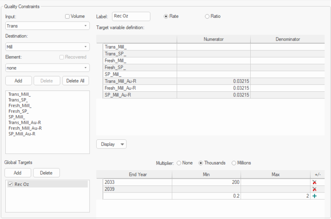
Task: Open the Display dropdown button
Action: click(x=111, y=144)
